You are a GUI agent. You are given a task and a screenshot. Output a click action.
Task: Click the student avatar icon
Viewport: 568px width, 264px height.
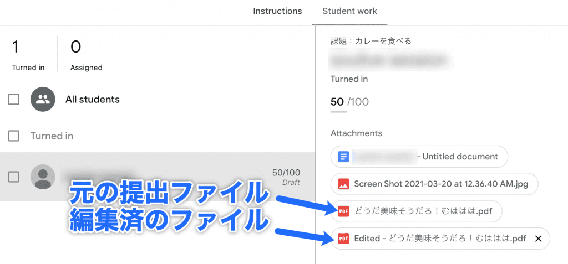(43, 177)
